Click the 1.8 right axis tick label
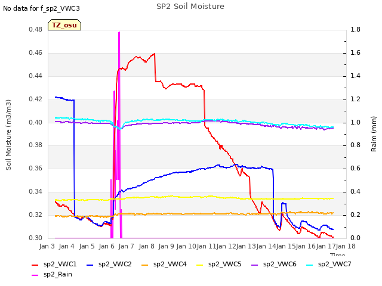This screenshot has height=286, width=382. point(355,29)
